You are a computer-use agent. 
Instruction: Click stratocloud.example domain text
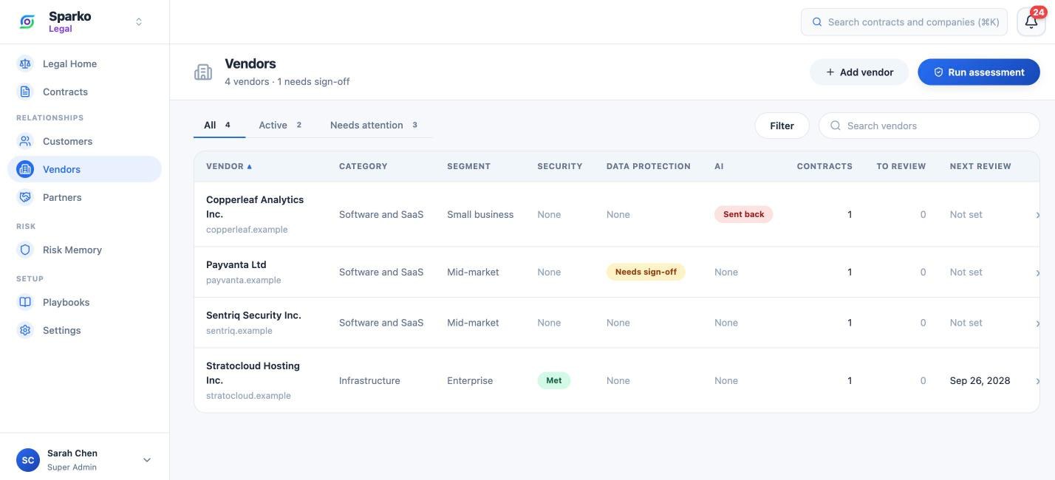(248, 396)
